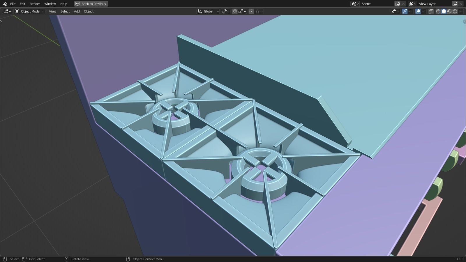Open the view layer browse icon
Image resolution: width=466 pixels, height=262 pixels.
pyautogui.click(x=412, y=4)
